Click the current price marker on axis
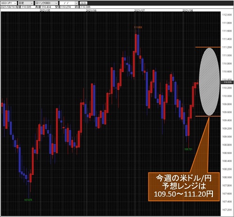Viewport: 234px width, 217px height. point(227,82)
